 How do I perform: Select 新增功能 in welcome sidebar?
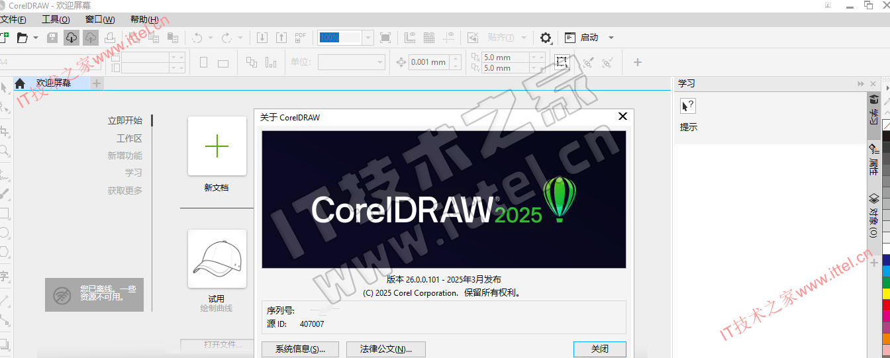tap(125, 156)
